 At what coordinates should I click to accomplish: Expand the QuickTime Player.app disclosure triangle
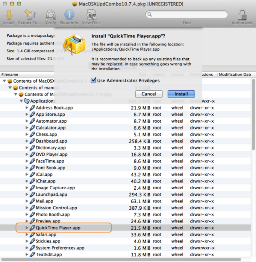[x=27, y=228]
